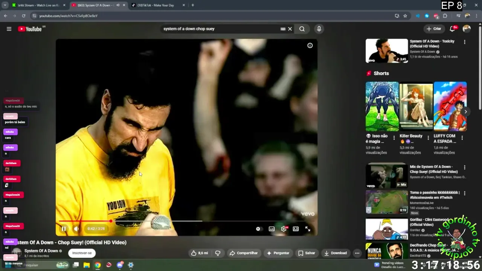Reload the current page

click(x=23, y=16)
